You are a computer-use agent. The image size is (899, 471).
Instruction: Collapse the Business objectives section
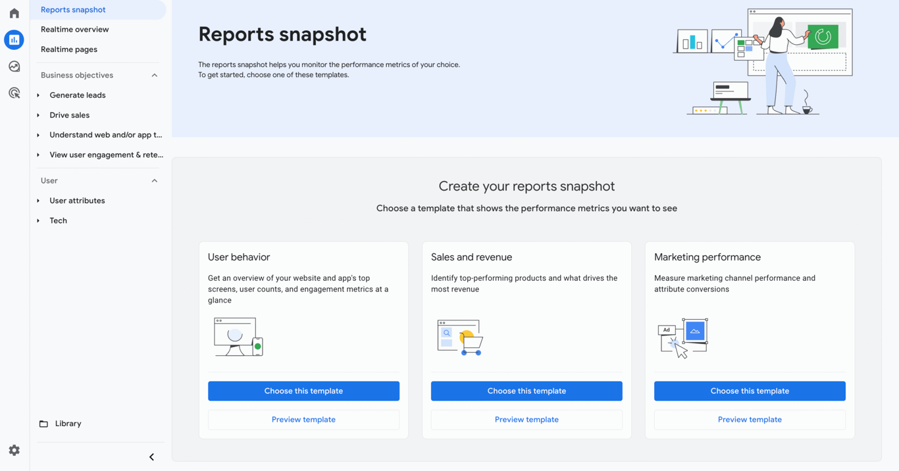(x=154, y=75)
